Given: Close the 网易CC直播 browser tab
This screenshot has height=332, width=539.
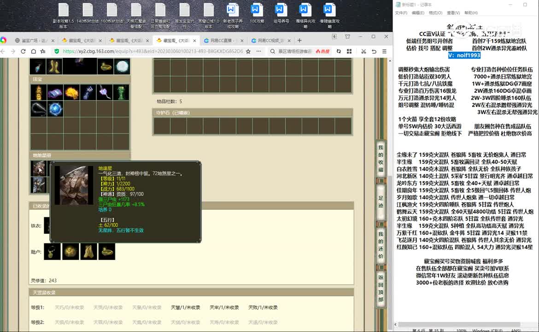Looking at the screenshot, I should coord(242,41).
